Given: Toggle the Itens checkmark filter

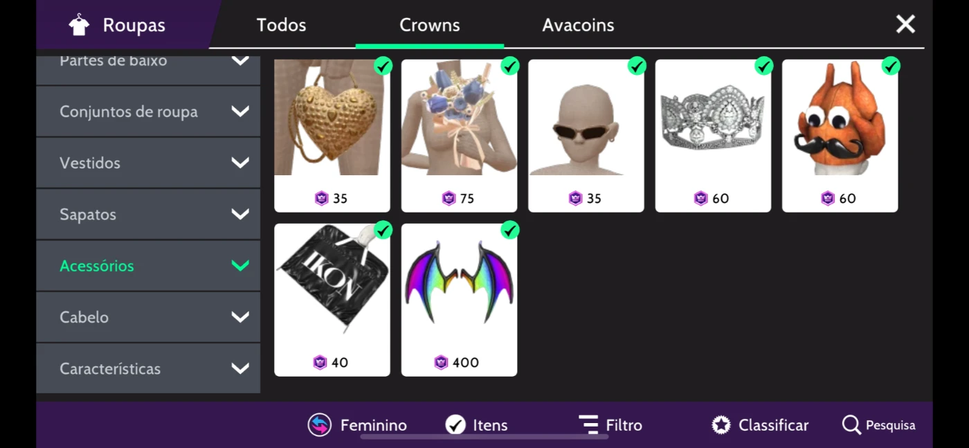Looking at the screenshot, I should (x=455, y=424).
